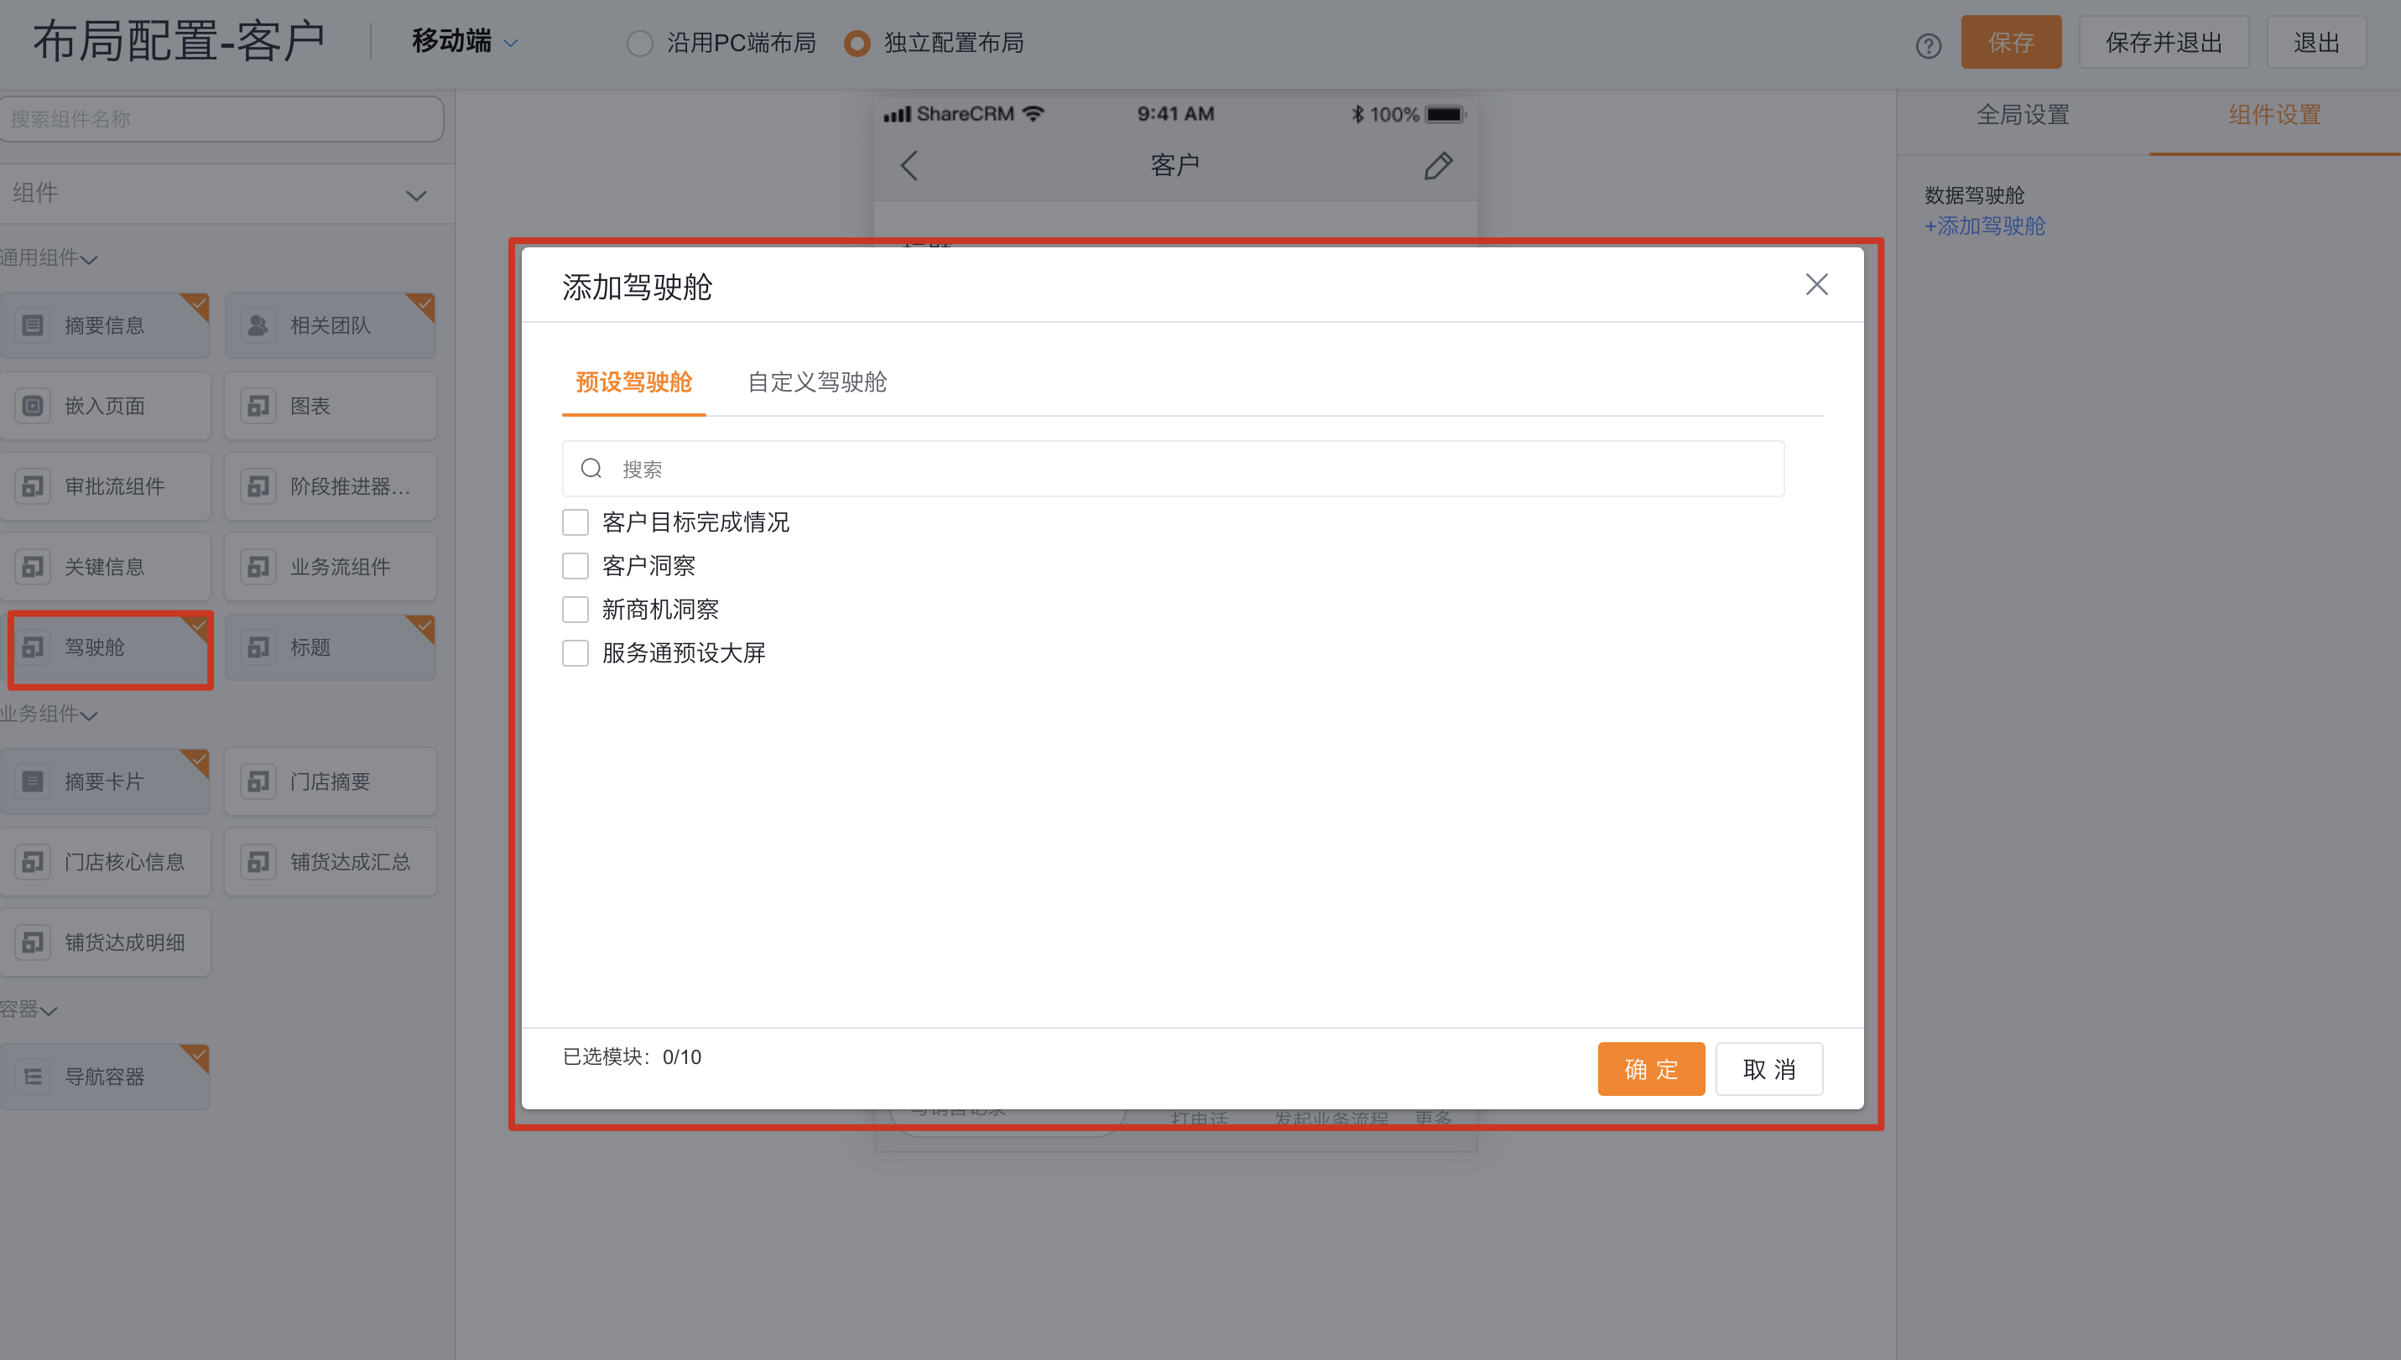Select the 阶段推进器 component icon

pyautogui.click(x=258, y=485)
